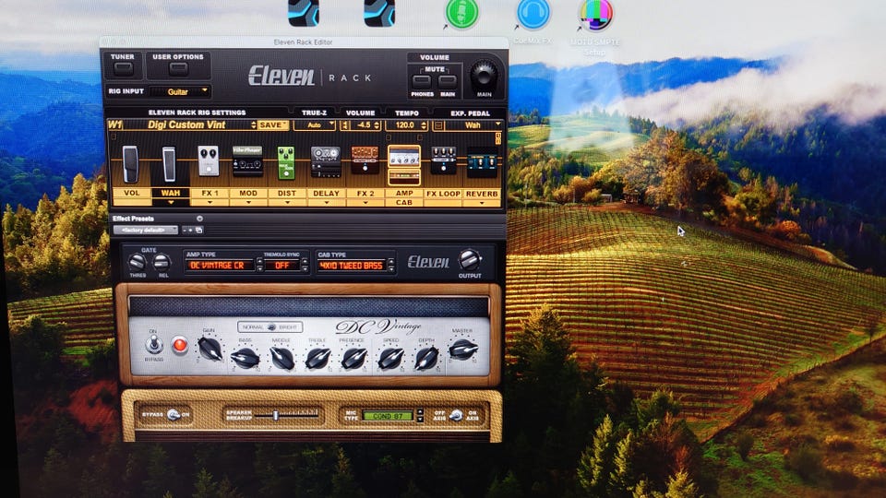Open the dropdown arrow under WAH

point(171,202)
